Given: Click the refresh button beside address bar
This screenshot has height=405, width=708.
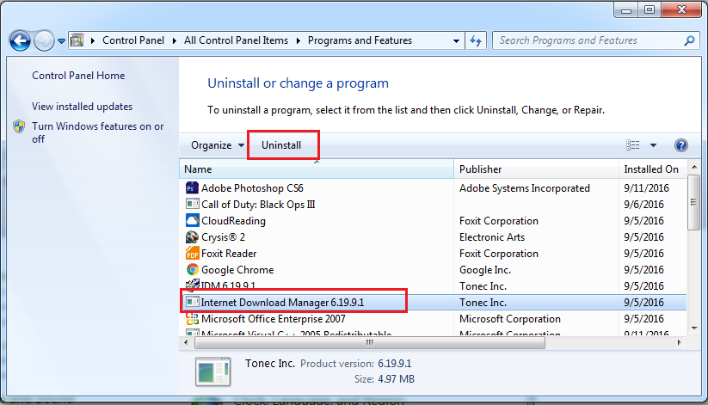Looking at the screenshot, I should pyautogui.click(x=476, y=40).
